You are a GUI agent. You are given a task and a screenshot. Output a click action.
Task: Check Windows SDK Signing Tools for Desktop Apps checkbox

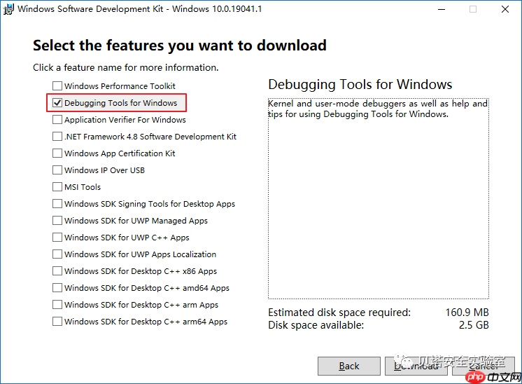[x=57, y=204]
